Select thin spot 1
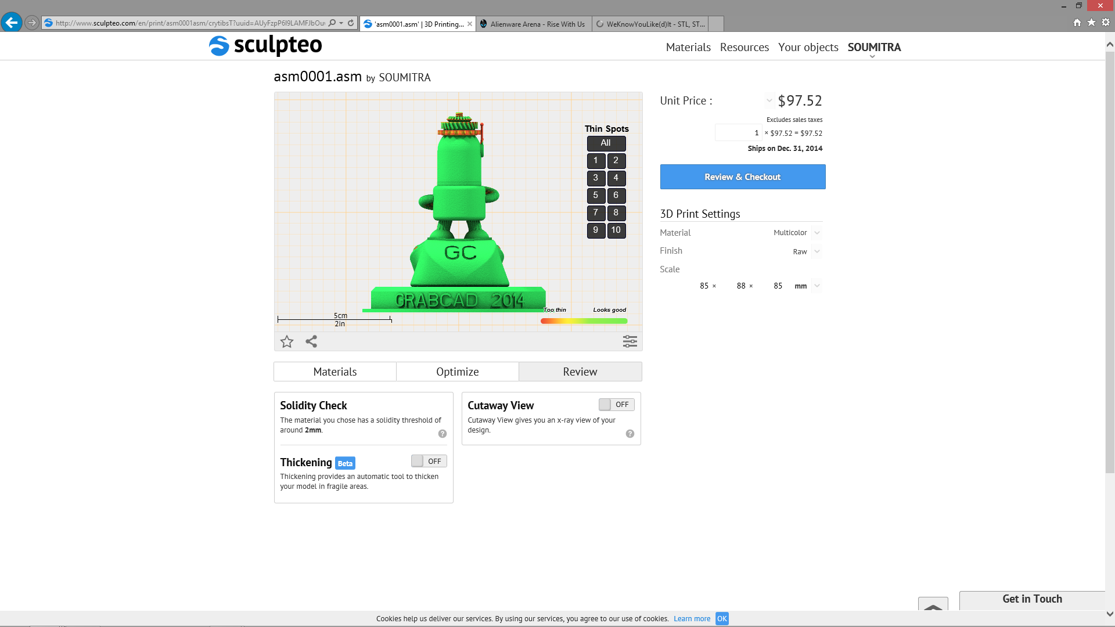 pyautogui.click(x=596, y=160)
